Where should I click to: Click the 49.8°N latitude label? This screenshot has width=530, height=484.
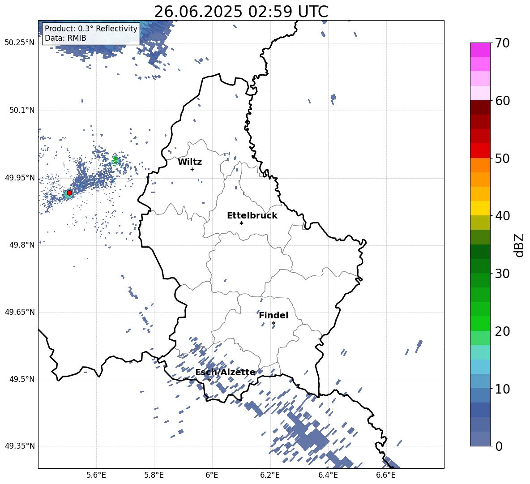[x=22, y=245]
